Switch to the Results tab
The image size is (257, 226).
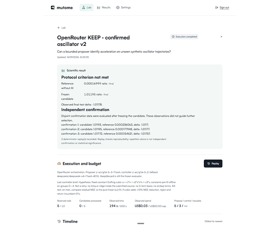(104, 8)
